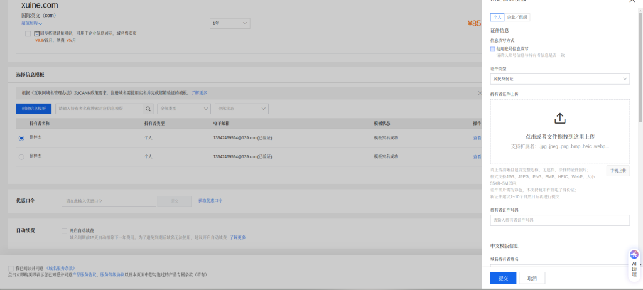The width and height of the screenshot is (643, 290).
Task: Click the search magnifier icon for templates
Action: coord(148,109)
